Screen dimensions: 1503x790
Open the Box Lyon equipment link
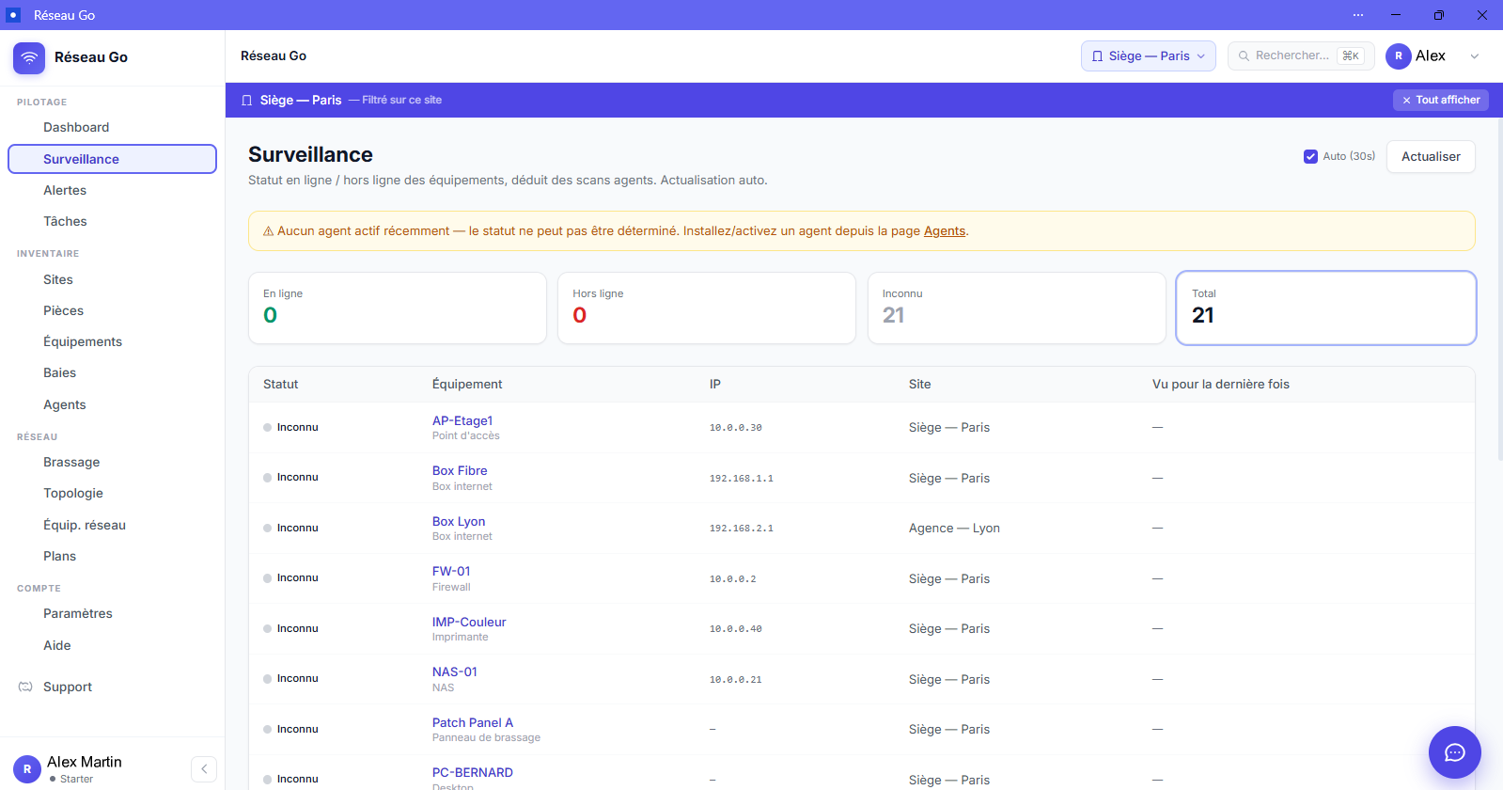click(459, 521)
